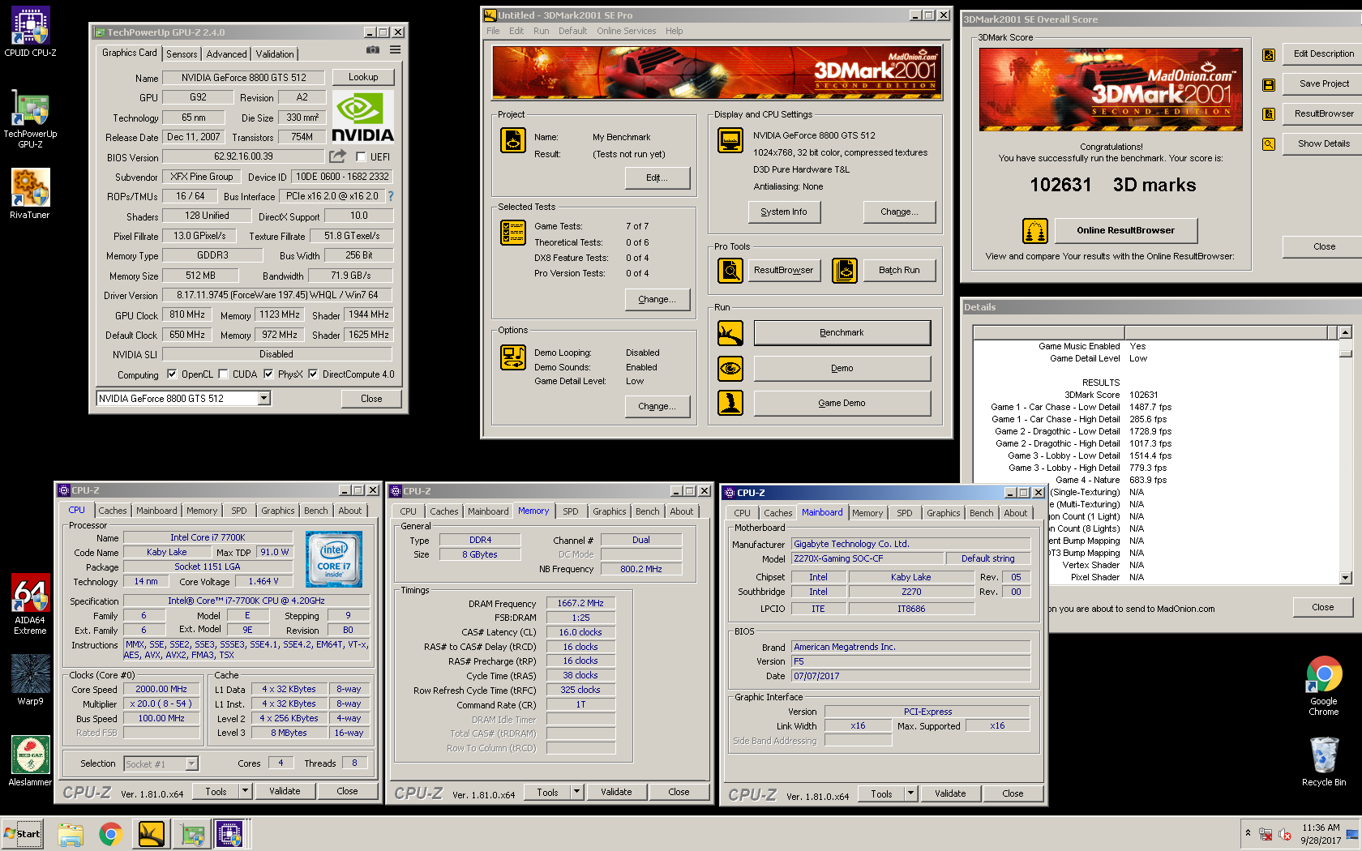
Task: Click the Batch Run button
Action: coord(899,270)
